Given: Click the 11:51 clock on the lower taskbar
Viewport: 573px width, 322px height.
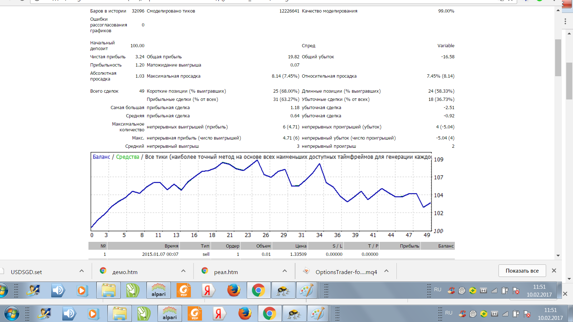Looking at the screenshot, I should click(x=550, y=310).
